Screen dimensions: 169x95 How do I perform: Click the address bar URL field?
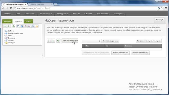pyautogui.click(x=85, y=8)
